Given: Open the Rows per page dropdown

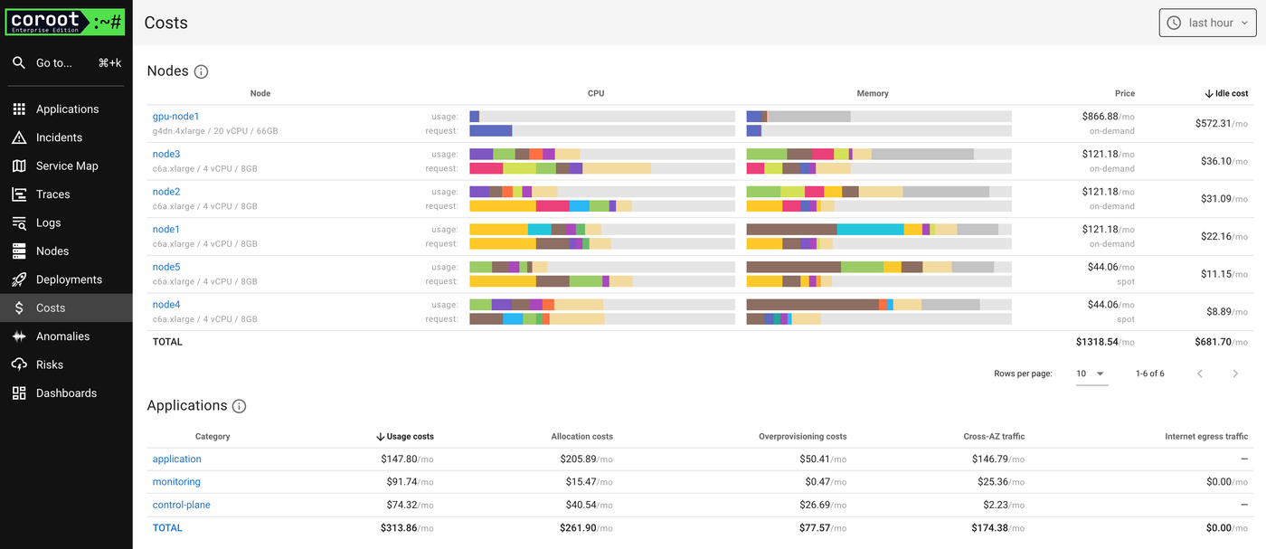Looking at the screenshot, I should [x=1091, y=373].
